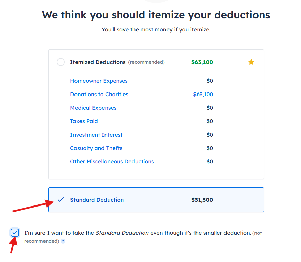This screenshot has width=301, height=262.
Task: Click the $31,500 standard deduction amount
Action: click(x=202, y=200)
